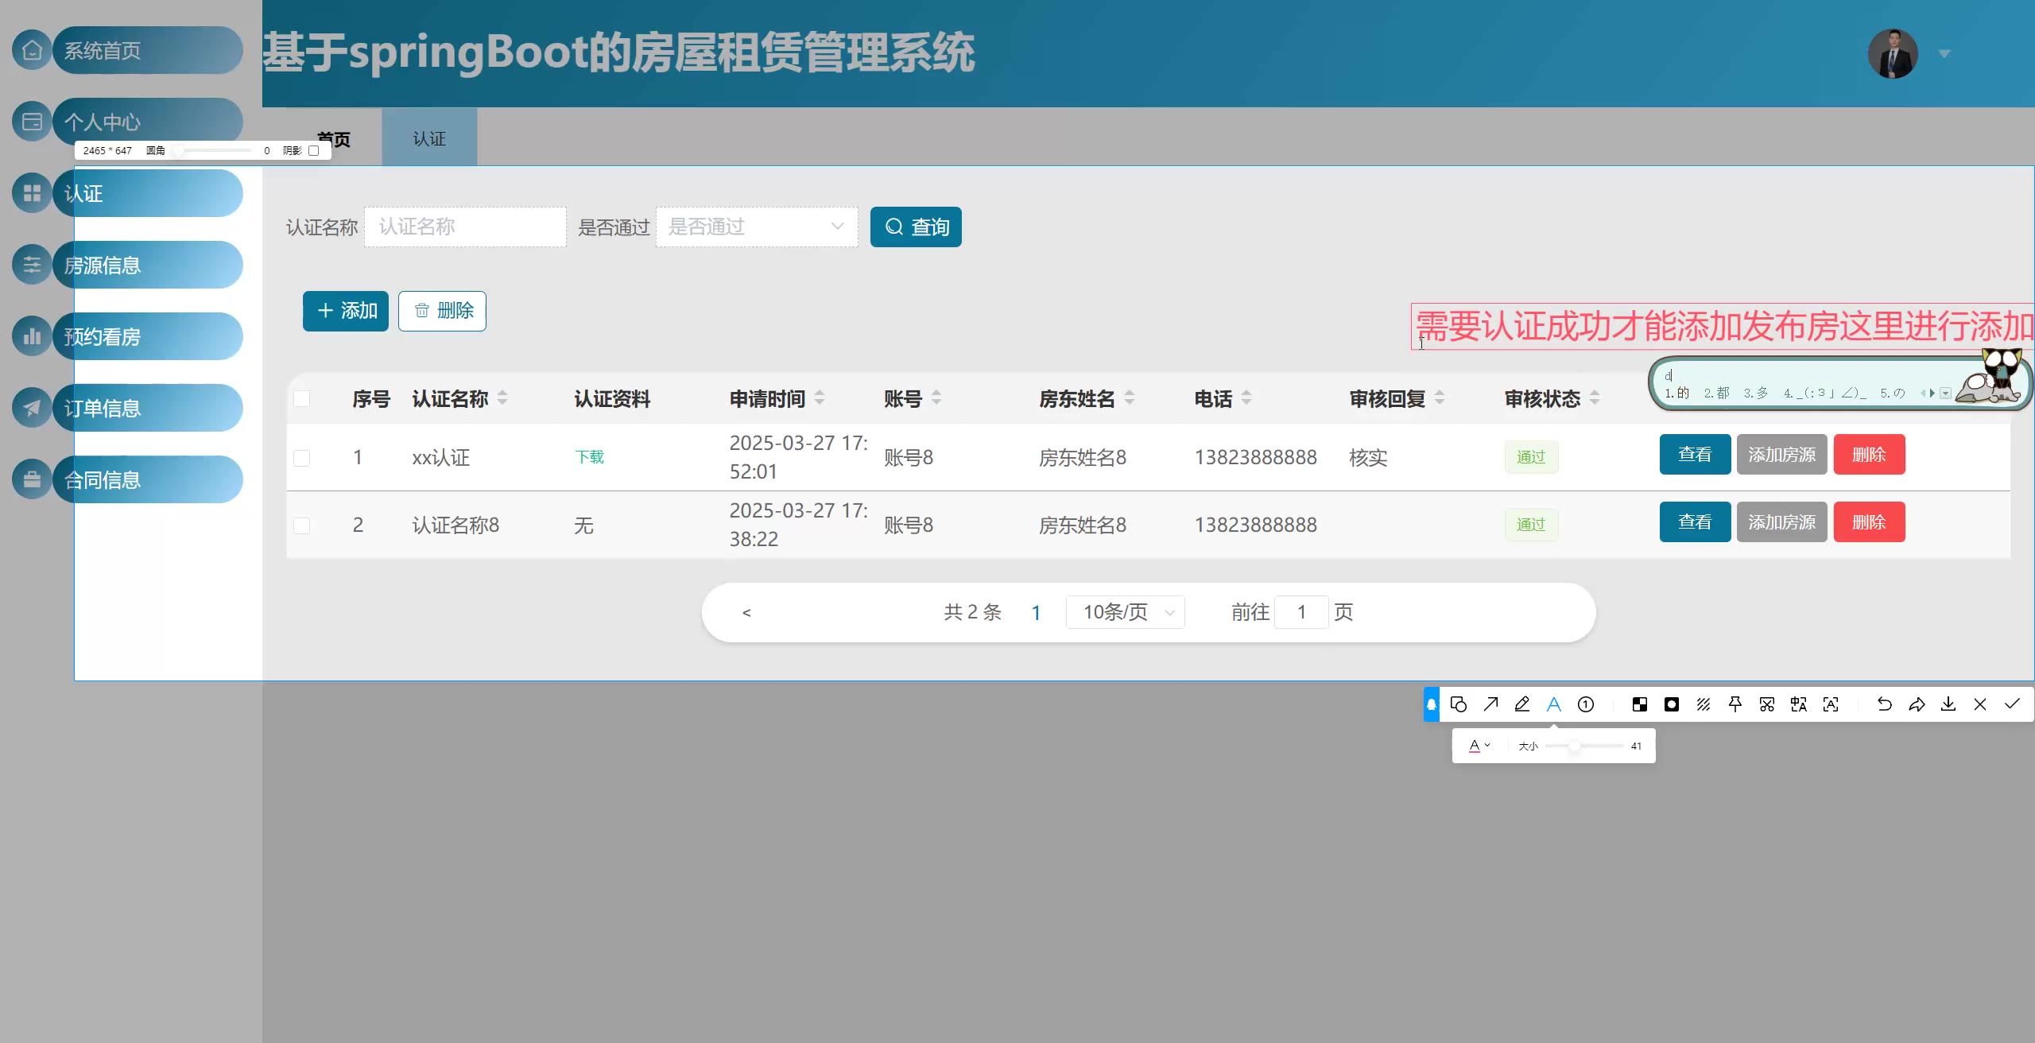Save the screenshot with the download icon
The image size is (2035, 1043).
point(1948,704)
